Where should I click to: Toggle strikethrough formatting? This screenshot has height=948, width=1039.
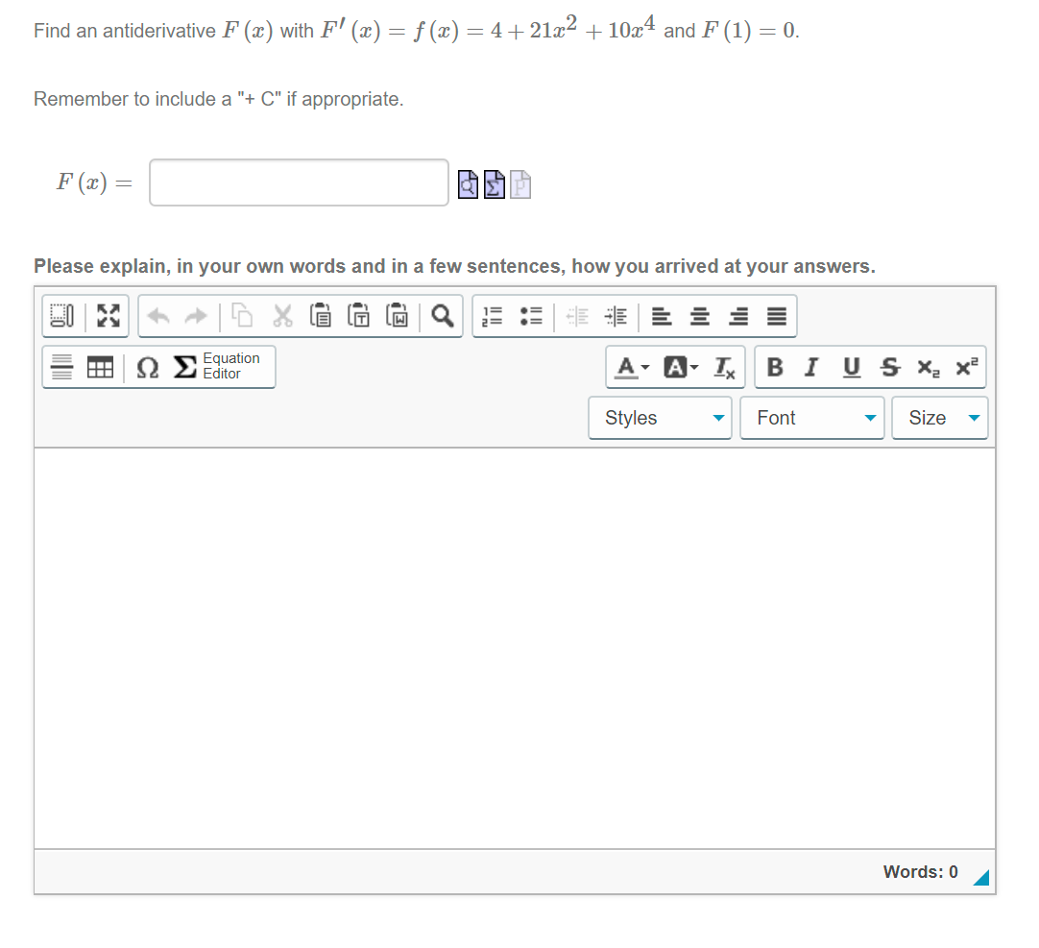point(889,367)
